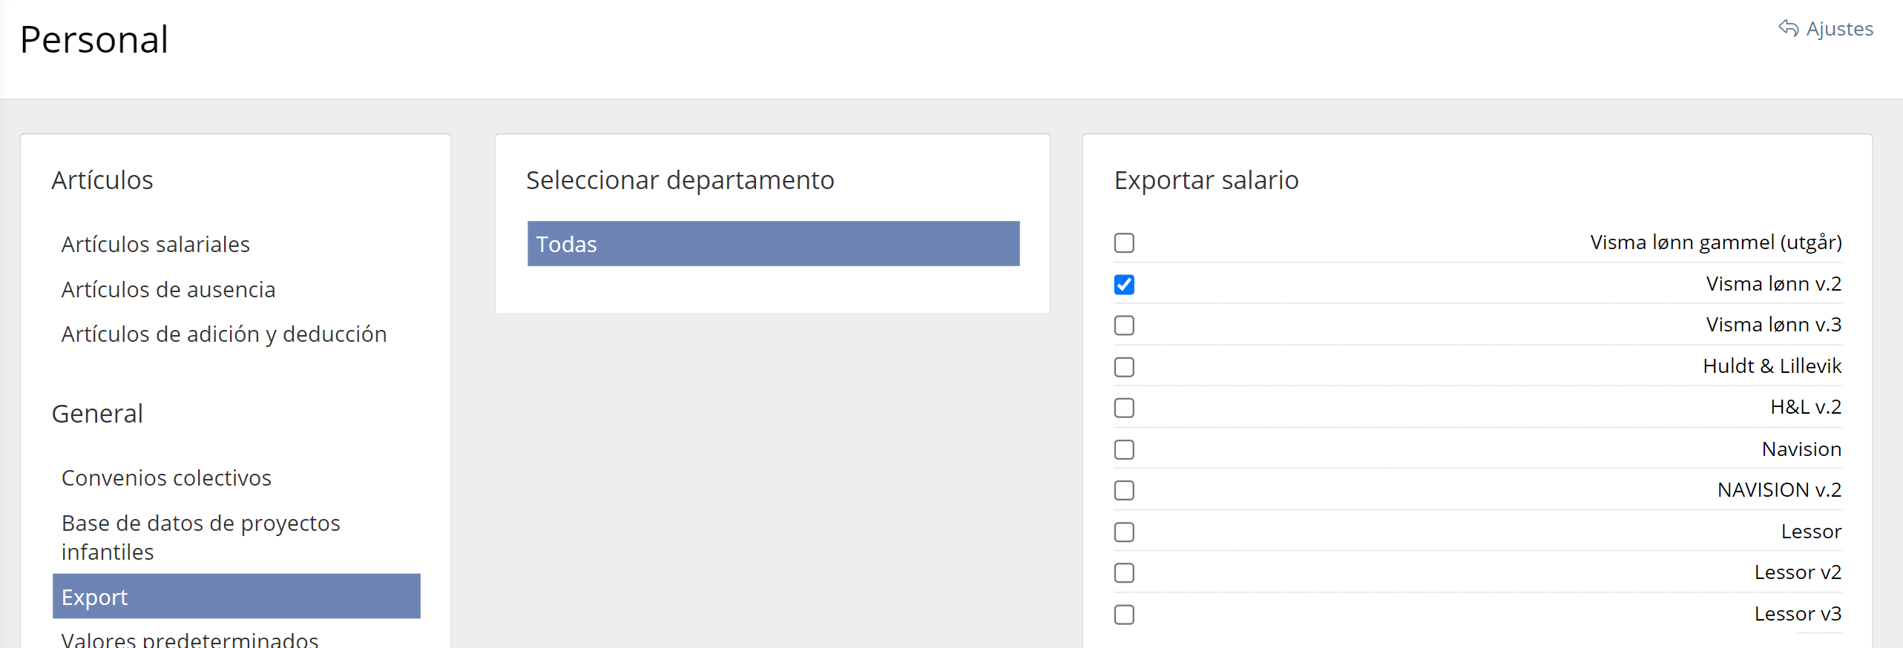This screenshot has height=648, width=1903.
Task: Open Artículos salariales in the sidebar
Action: pyautogui.click(x=156, y=245)
